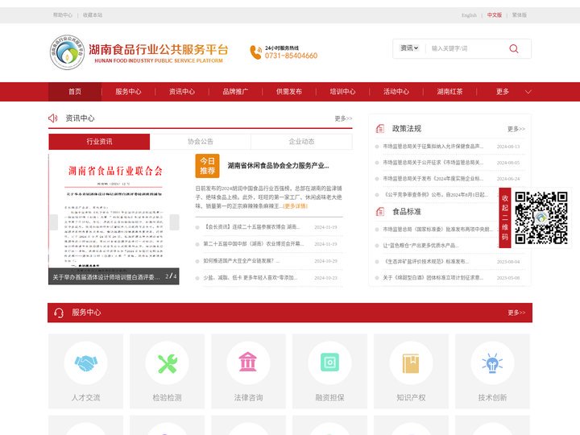Switch language to English
580x435 pixels.
[469, 15]
